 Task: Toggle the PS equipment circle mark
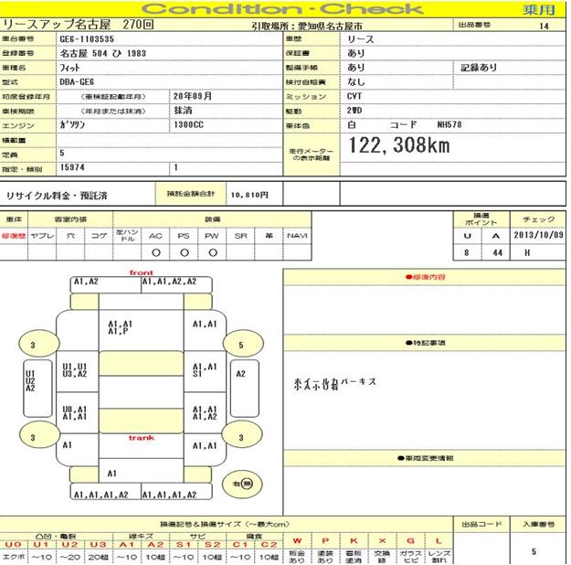(x=184, y=252)
